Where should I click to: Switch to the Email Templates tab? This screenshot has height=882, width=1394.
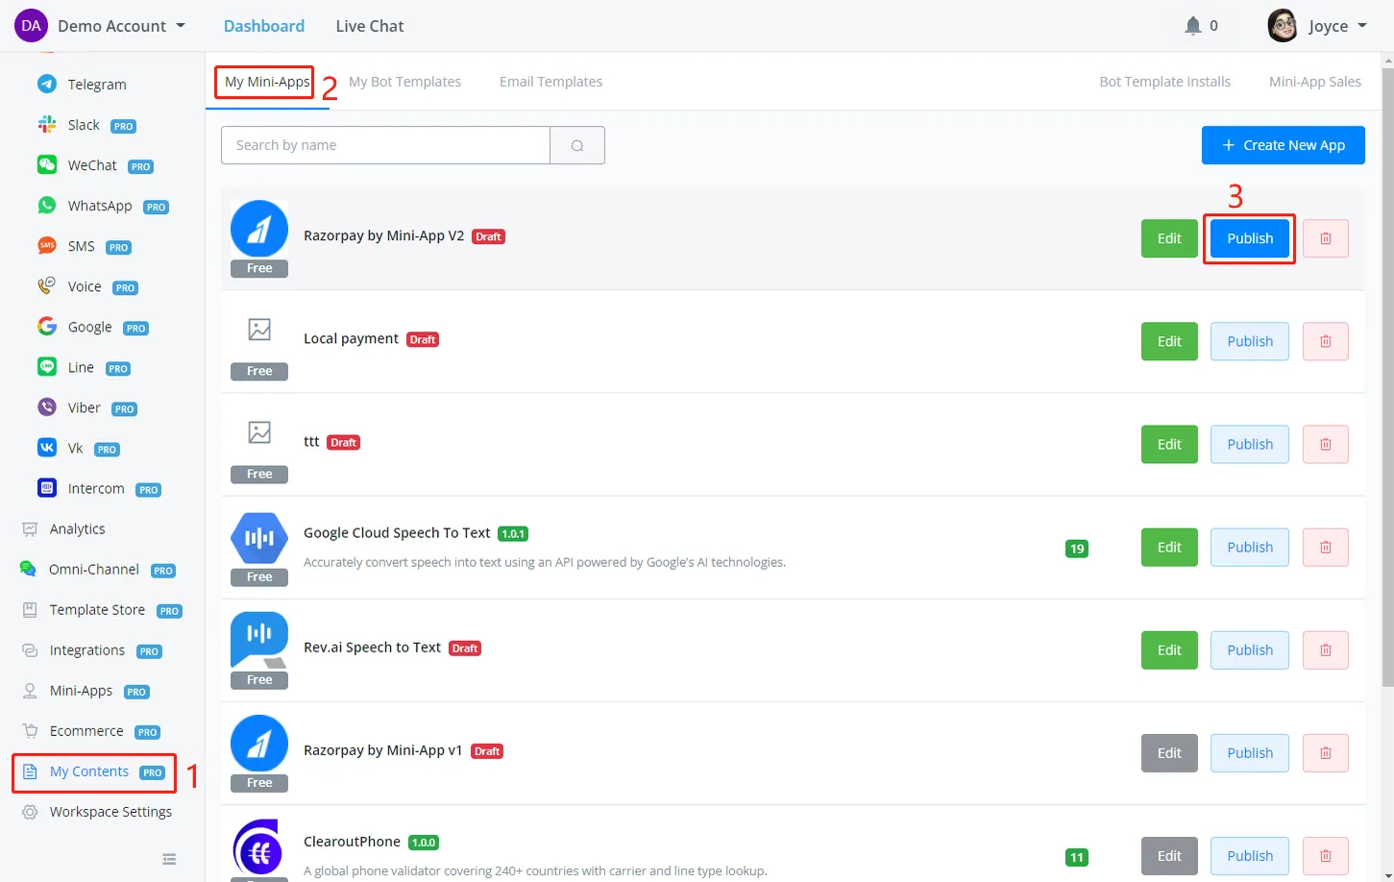click(x=550, y=82)
